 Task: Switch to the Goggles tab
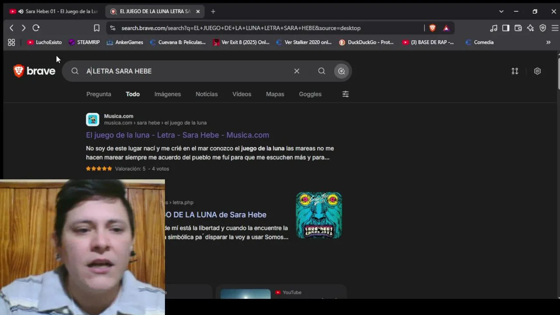point(310,94)
